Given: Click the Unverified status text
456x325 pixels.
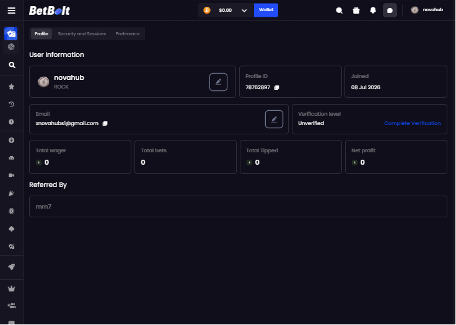Looking at the screenshot, I should tap(311, 123).
